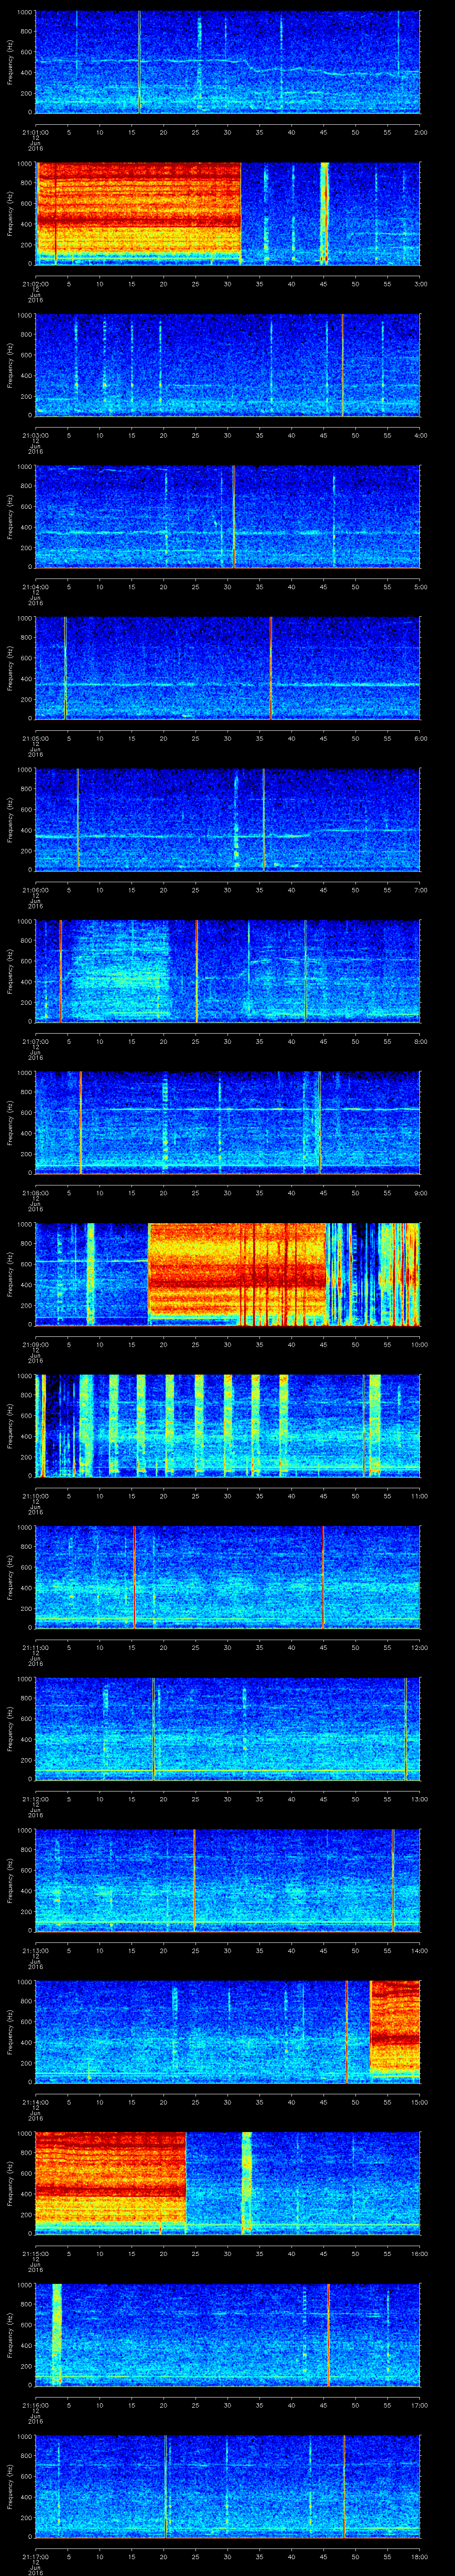Click the spectrogram panel starting at 21:06:00

pos(228,819)
